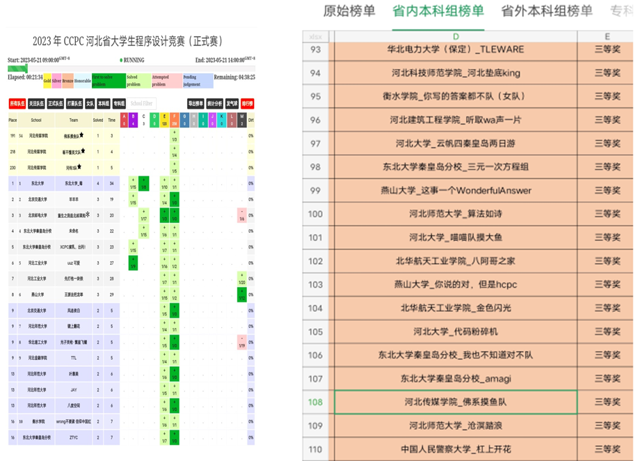Click the purple problem B header

click(134, 120)
